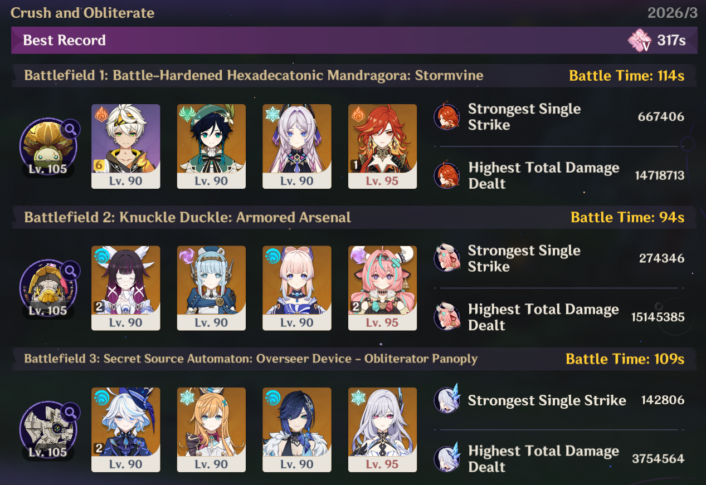Select the blue-haired Electro character with hat
This screenshot has width=706, height=485.
[x=211, y=288]
